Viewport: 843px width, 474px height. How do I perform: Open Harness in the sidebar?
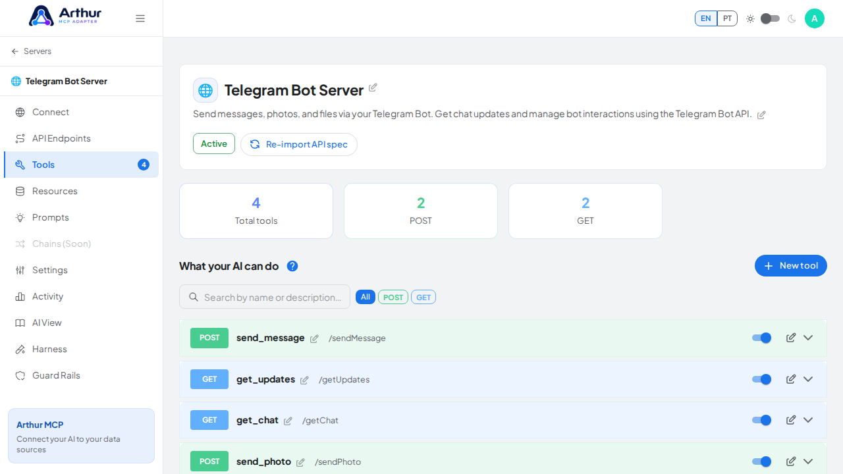tap(81, 349)
